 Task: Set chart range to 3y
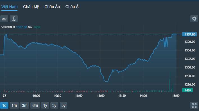(54, 105)
